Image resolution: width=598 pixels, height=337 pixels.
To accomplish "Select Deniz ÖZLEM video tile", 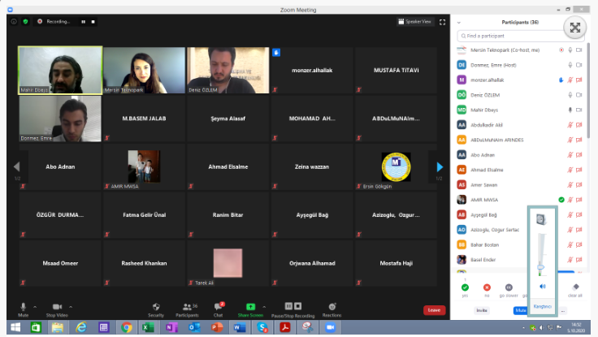I will [x=228, y=70].
